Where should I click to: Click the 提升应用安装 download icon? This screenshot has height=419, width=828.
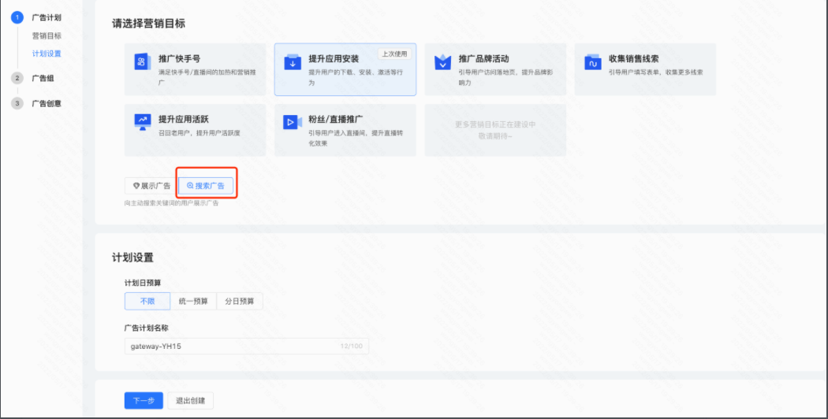[292, 61]
